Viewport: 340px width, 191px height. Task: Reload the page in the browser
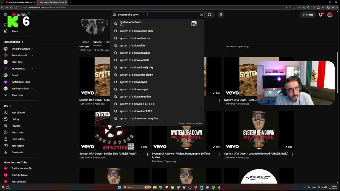tap(11, 7)
